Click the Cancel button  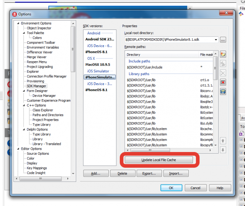pos(196,188)
